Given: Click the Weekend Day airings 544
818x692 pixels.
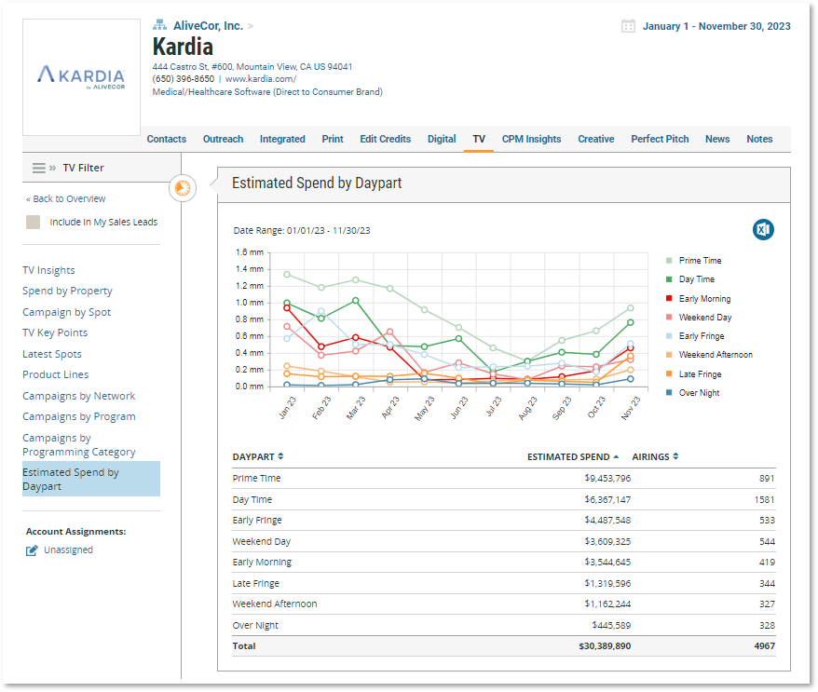Looking at the screenshot, I should tap(767, 542).
